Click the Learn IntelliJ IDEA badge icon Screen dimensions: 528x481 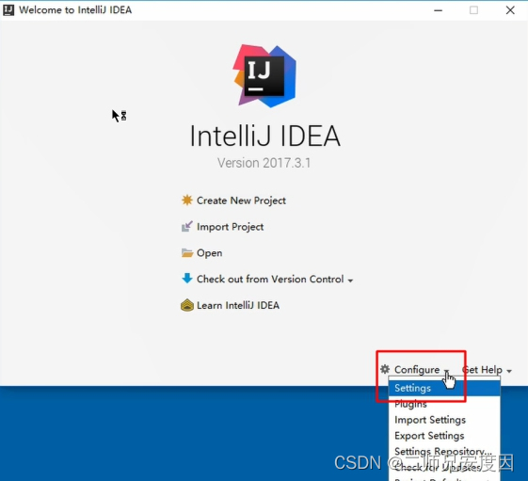[x=187, y=305]
